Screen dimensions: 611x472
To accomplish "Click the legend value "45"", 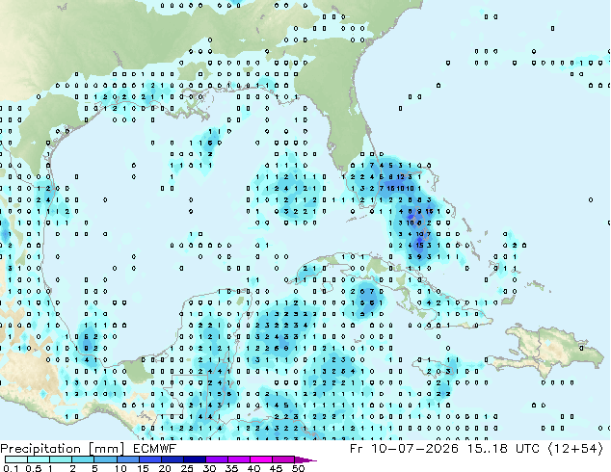I will [276, 468].
